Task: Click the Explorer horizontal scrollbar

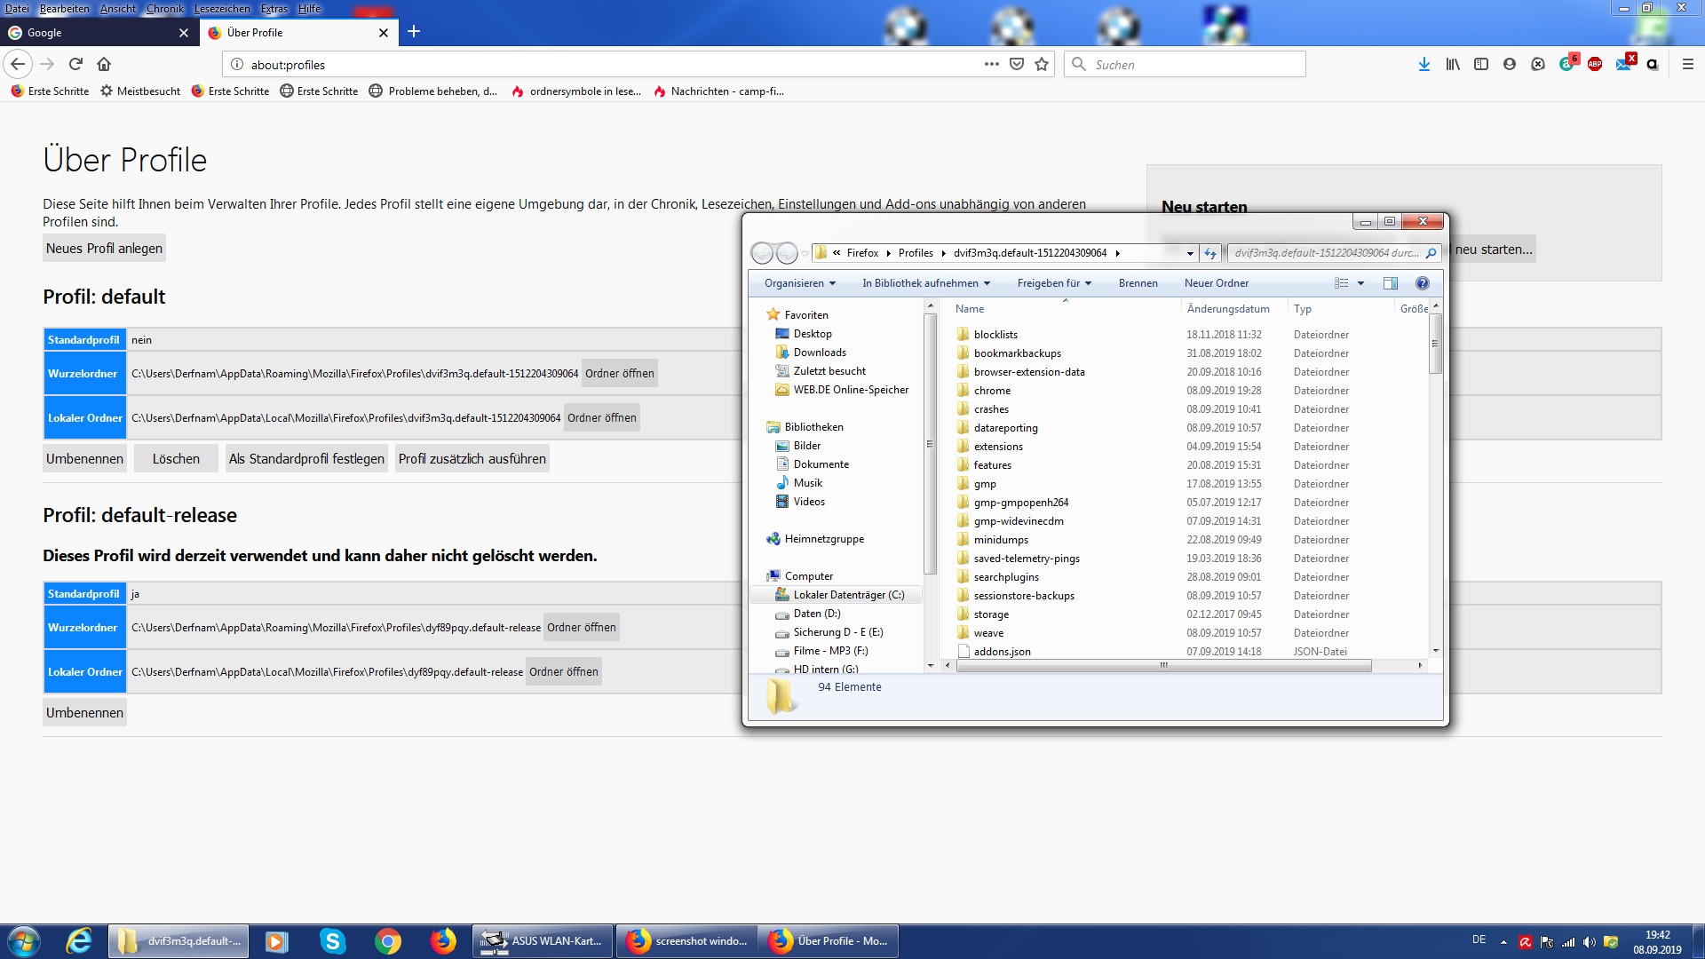Action: (x=1163, y=665)
